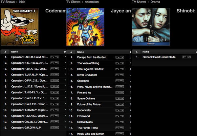
Task: Sort Animation episodes by Name column
Action: pyautogui.click(x=80, y=52)
